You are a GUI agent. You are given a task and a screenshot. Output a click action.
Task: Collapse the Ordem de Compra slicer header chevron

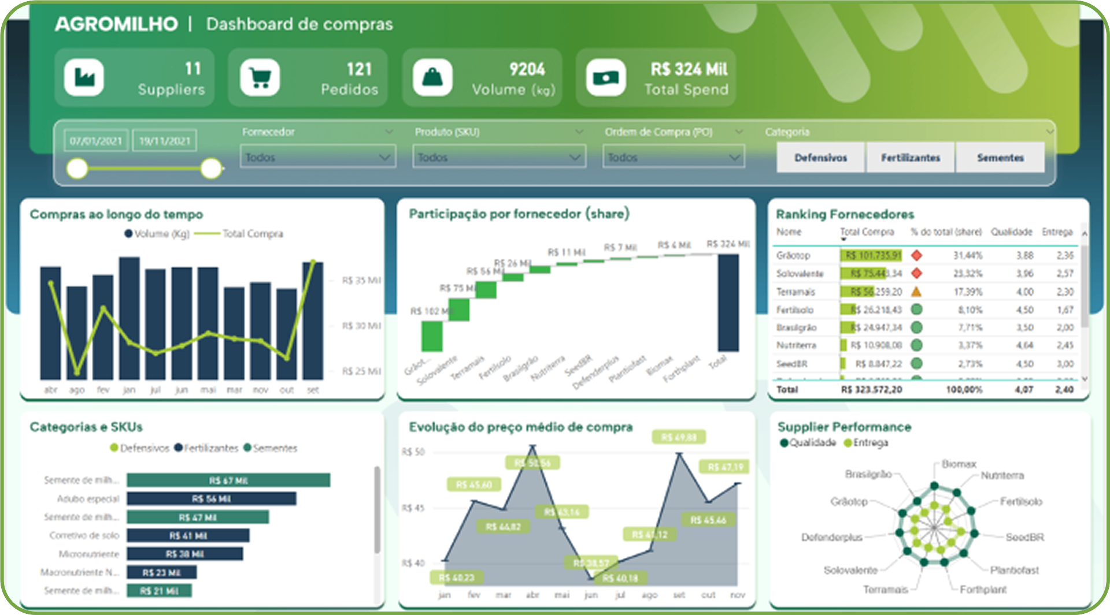(x=739, y=132)
